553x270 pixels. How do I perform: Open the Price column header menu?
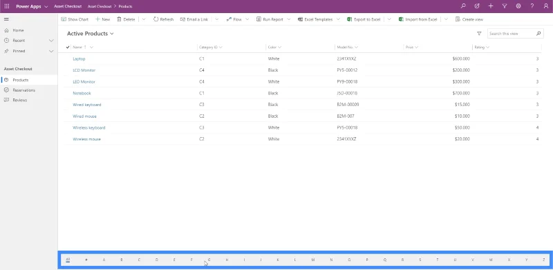411,47
